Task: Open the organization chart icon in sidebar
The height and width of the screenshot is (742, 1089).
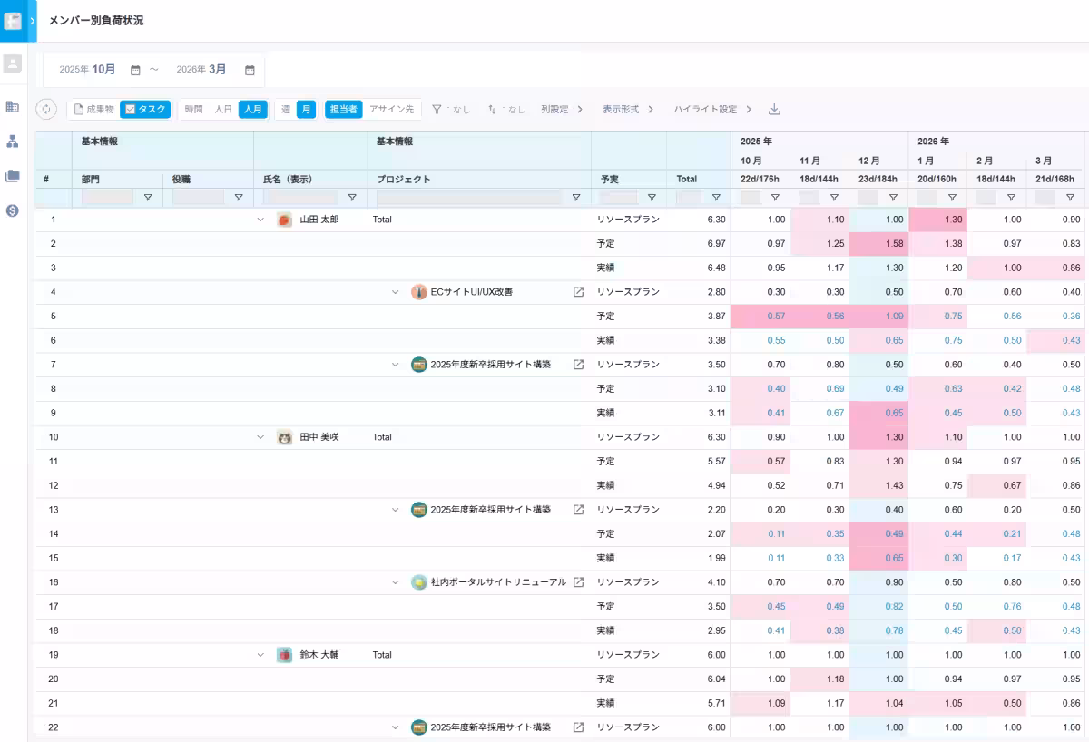Action: (x=12, y=142)
